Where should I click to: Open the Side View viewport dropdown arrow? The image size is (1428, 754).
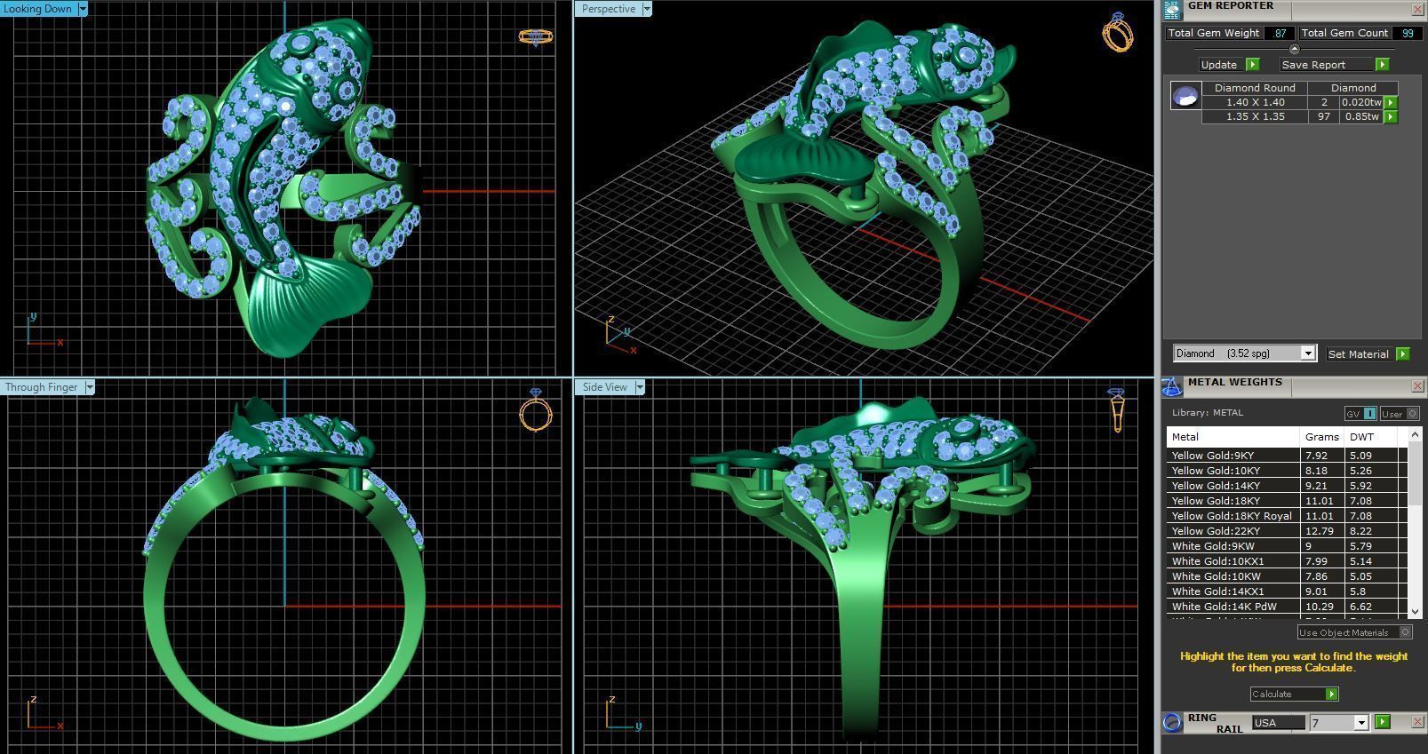pyautogui.click(x=638, y=387)
